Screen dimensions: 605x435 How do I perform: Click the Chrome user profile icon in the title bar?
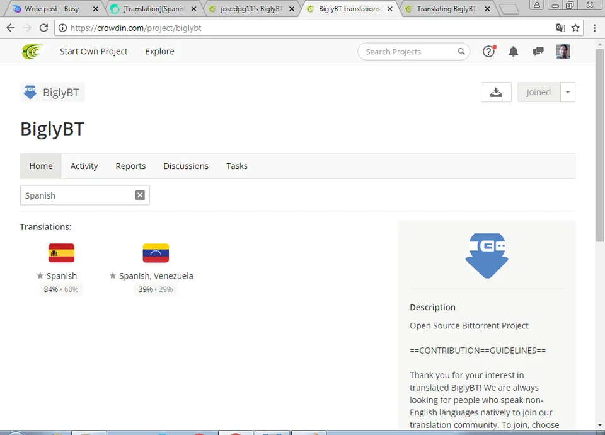[537, 4]
